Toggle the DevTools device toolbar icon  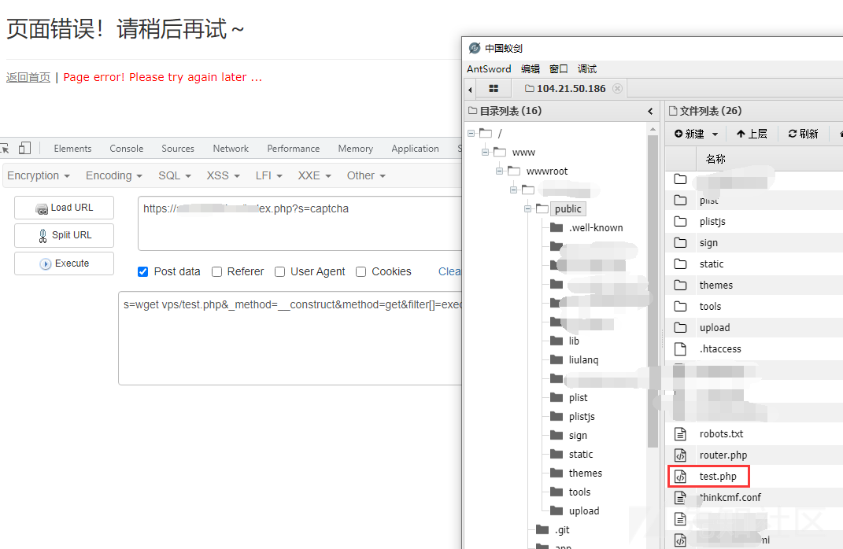pyautogui.click(x=24, y=148)
